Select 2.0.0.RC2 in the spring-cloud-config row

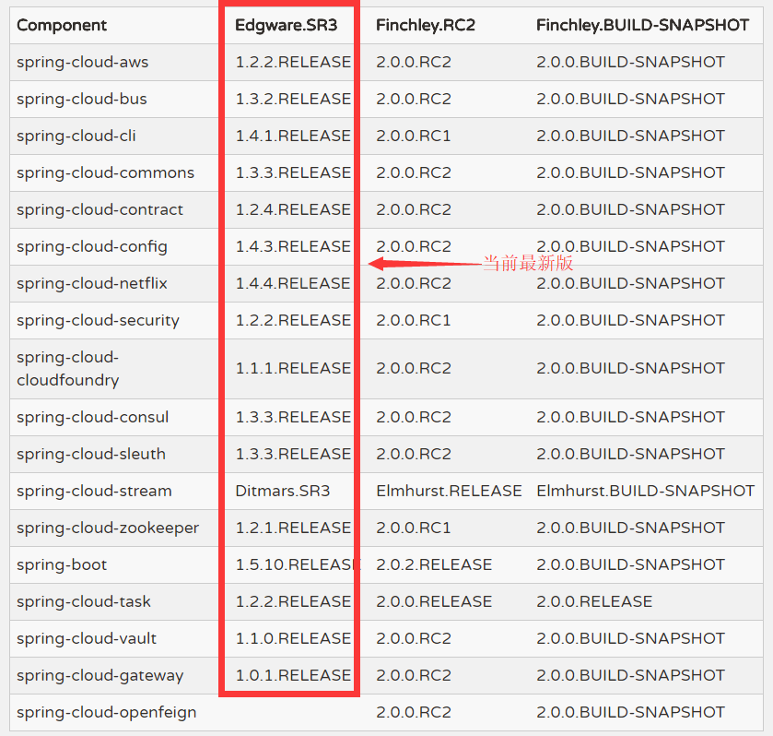[x=414, y=247]
